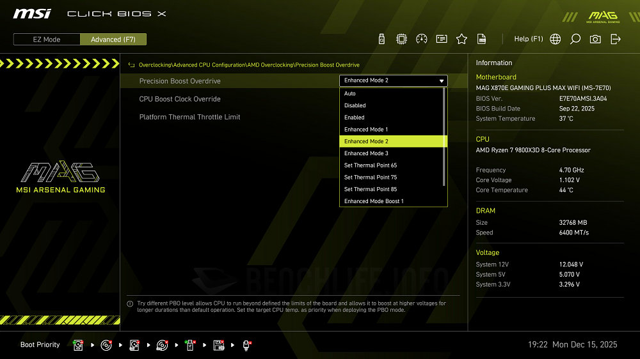Open the Favorites star icon
Viewport: 640px width, 359px height.
coord(461,39)
